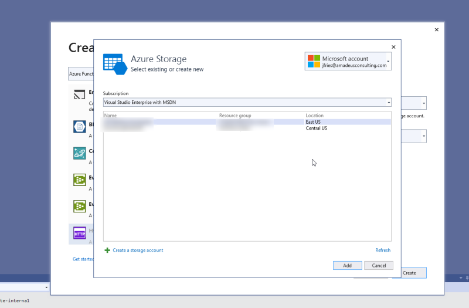Viewport: 469px width, 308px height.
Task: Select the HTTP trigger template icon
Action: pos(80,233)
